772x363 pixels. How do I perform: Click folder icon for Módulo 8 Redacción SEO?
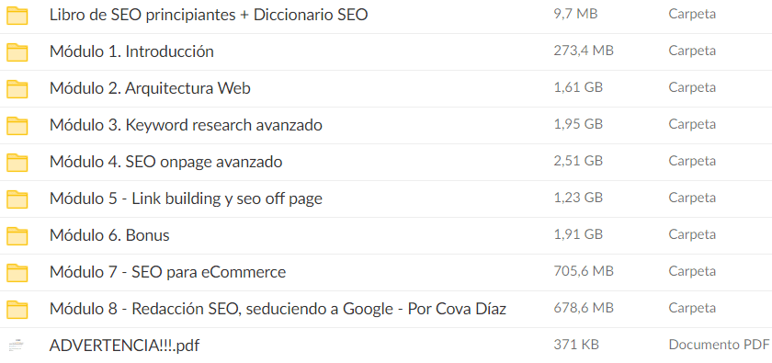17,310
